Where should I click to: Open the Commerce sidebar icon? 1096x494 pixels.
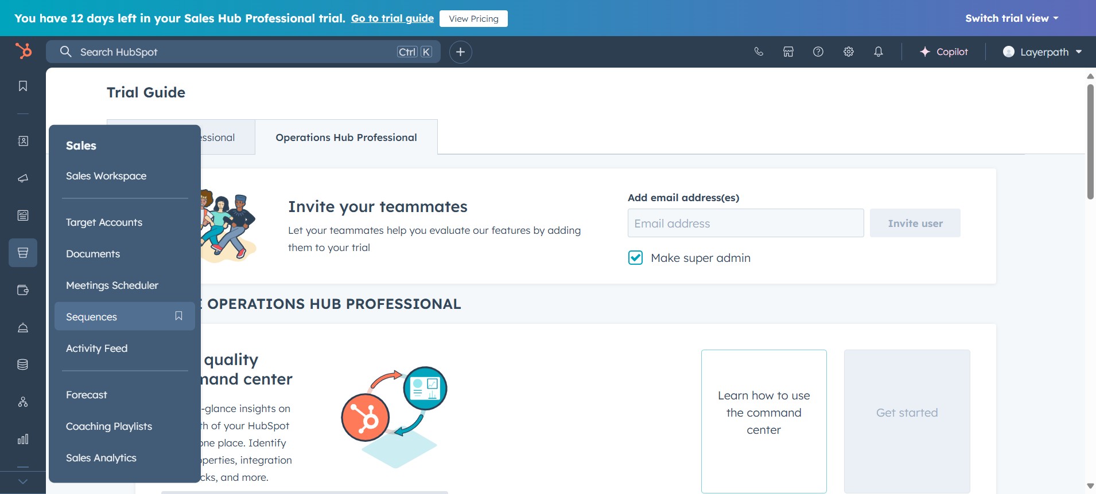click(x=23, y=290)
